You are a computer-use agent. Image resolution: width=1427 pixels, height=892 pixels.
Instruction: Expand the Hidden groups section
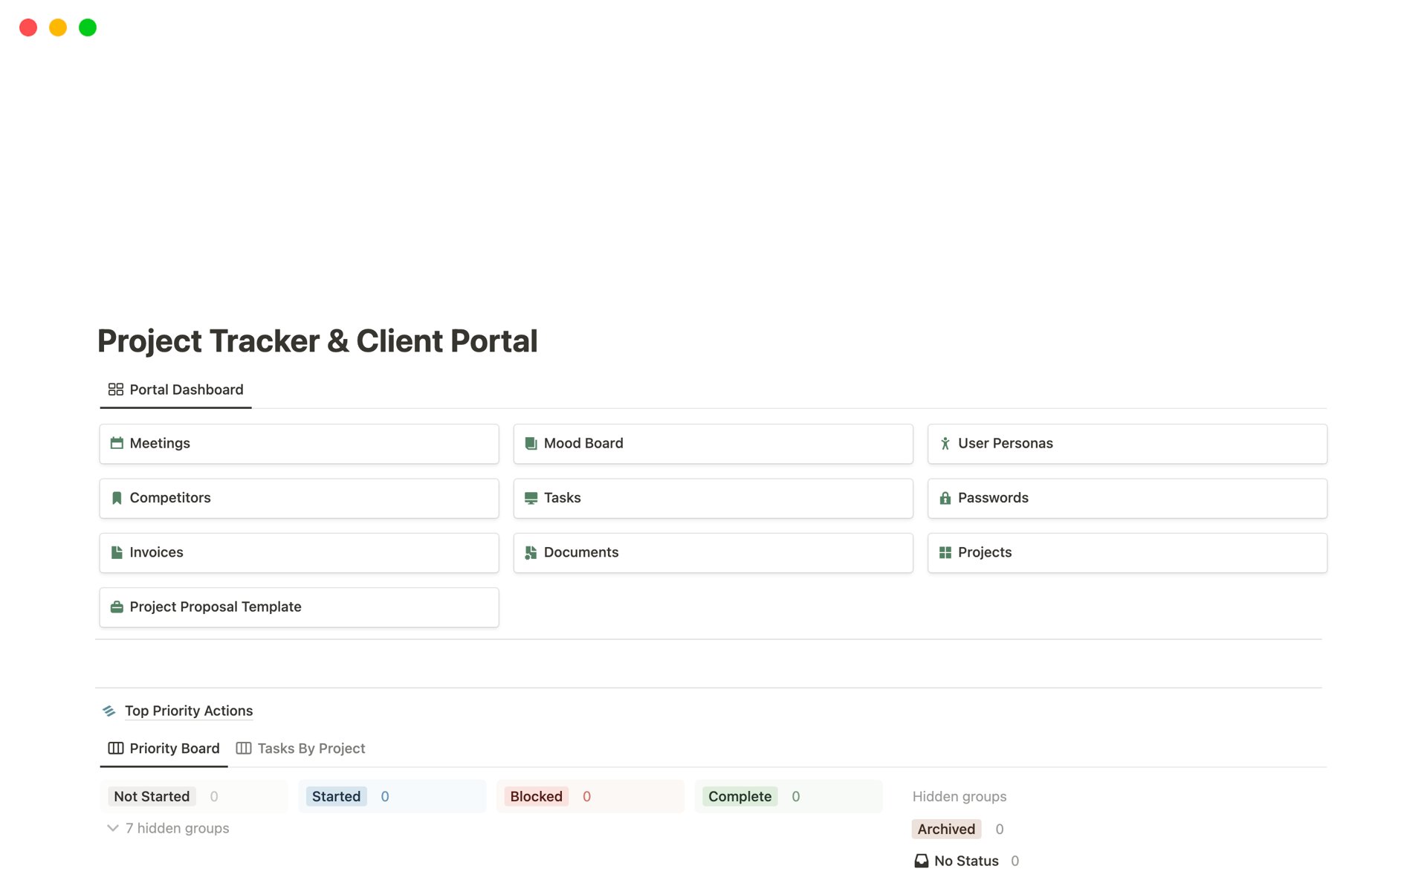click(960, 795)
